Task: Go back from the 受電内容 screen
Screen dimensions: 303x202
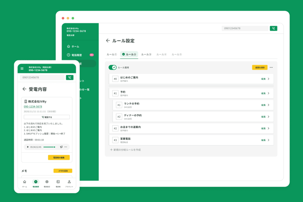Action: 24,89
